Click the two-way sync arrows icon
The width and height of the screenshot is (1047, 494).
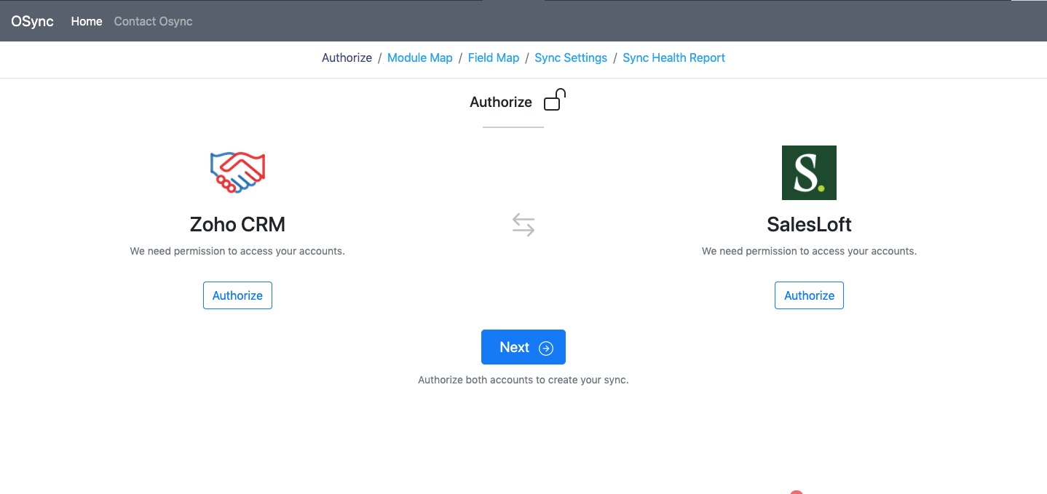click(x=523, y=225)
